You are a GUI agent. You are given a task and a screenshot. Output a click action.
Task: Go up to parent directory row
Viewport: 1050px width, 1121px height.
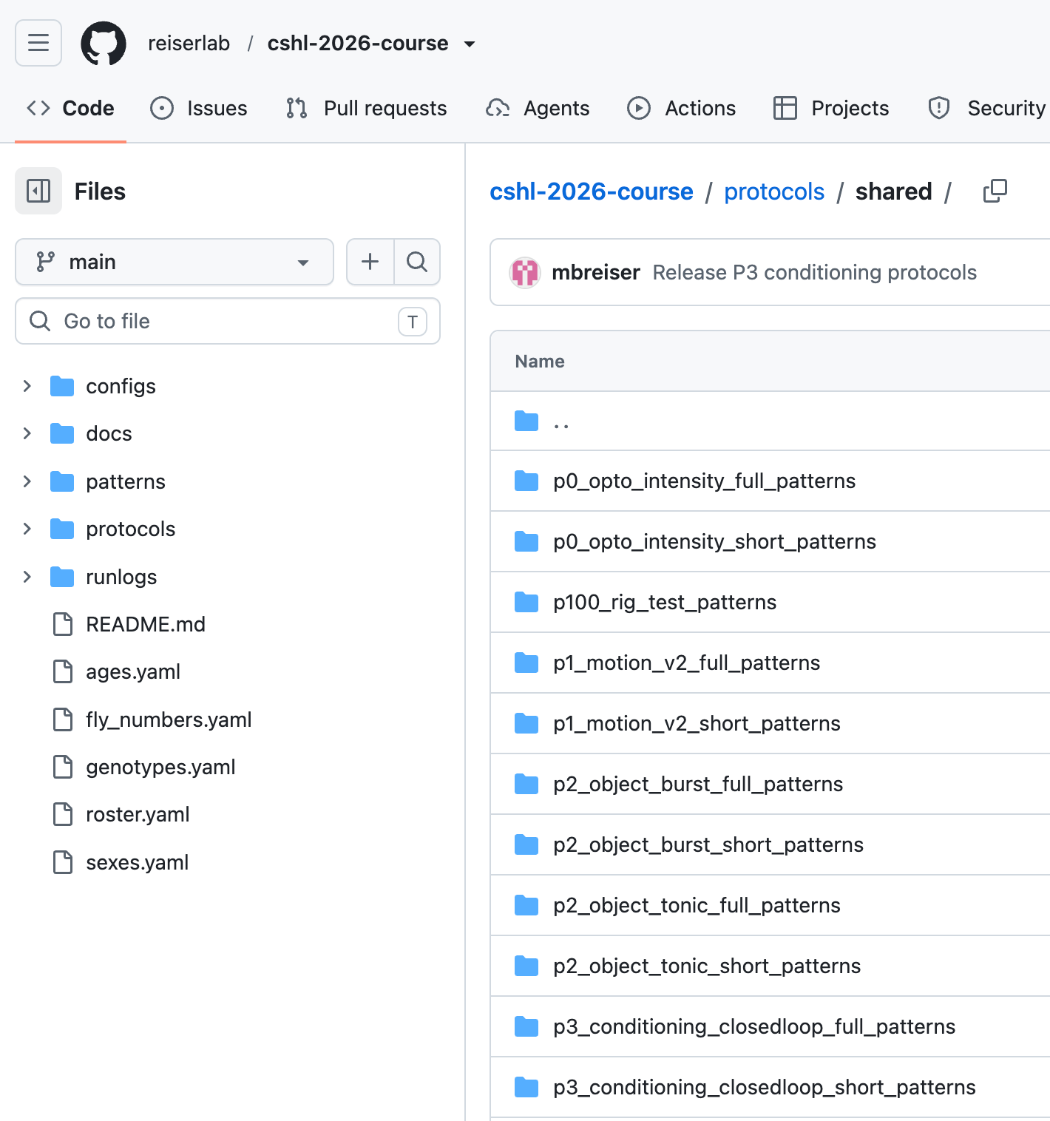click(770, 421)
